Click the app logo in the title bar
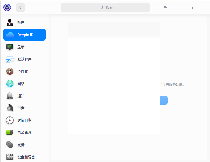This screenshot has width=210, height=162. coord(7,7)
